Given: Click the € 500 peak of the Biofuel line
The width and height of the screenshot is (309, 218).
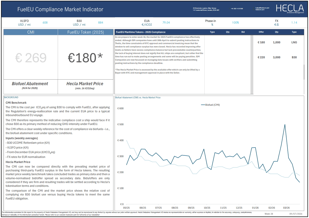Looking at the screenshot, I should (285, 124).
